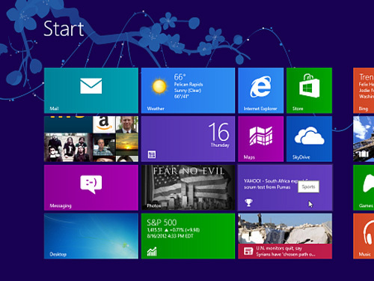Viewport: 374px width, 281px height.
Task: Click the 'Bing' tile label
Action: coord(364,109)
